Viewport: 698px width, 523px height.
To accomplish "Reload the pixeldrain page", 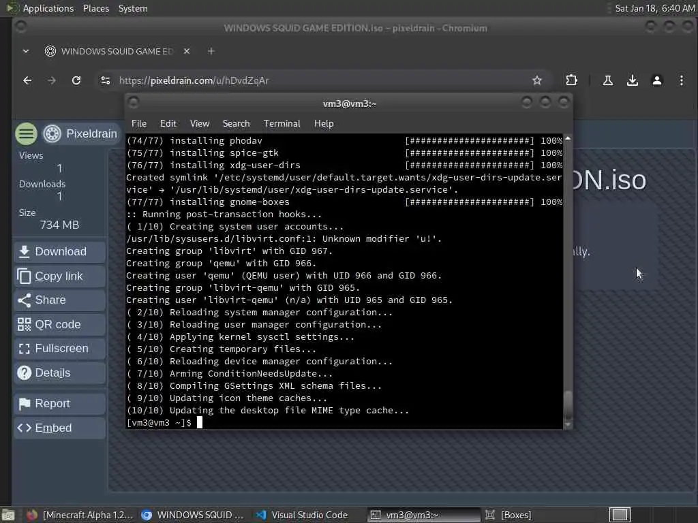I will [76, 80].
